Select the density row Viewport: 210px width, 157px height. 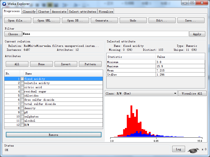point(54,108)
